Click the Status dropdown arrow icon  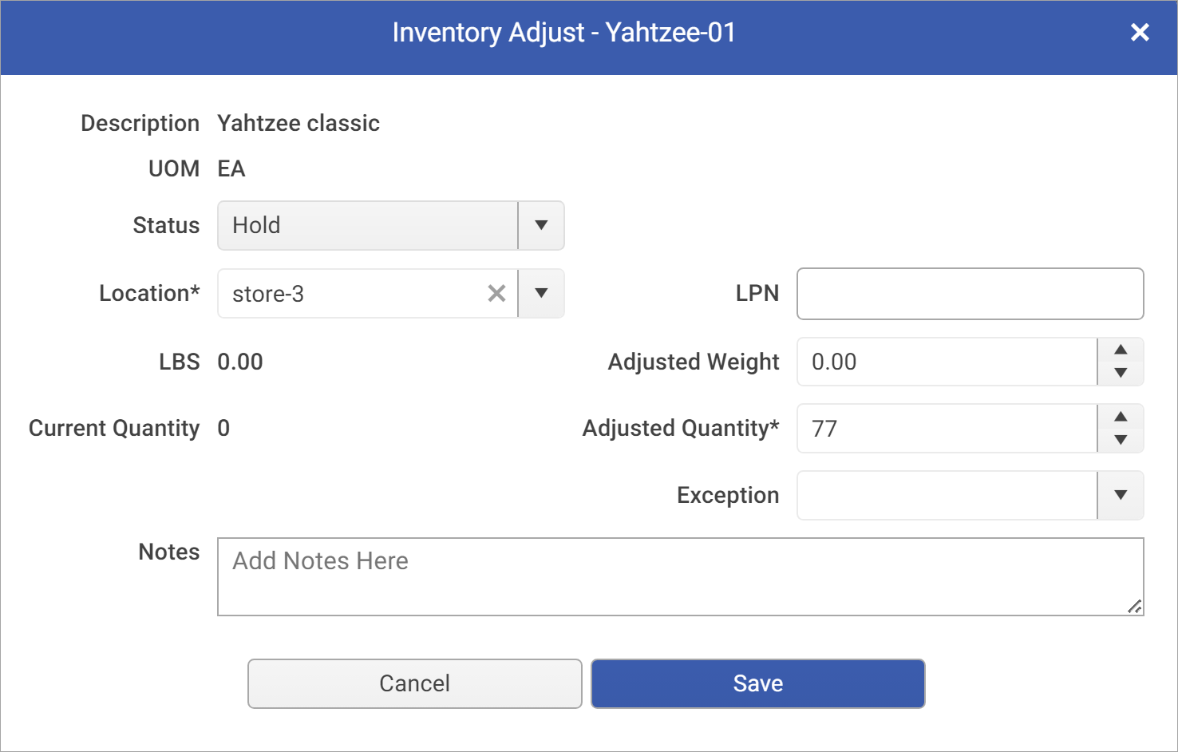click(541, 226)
